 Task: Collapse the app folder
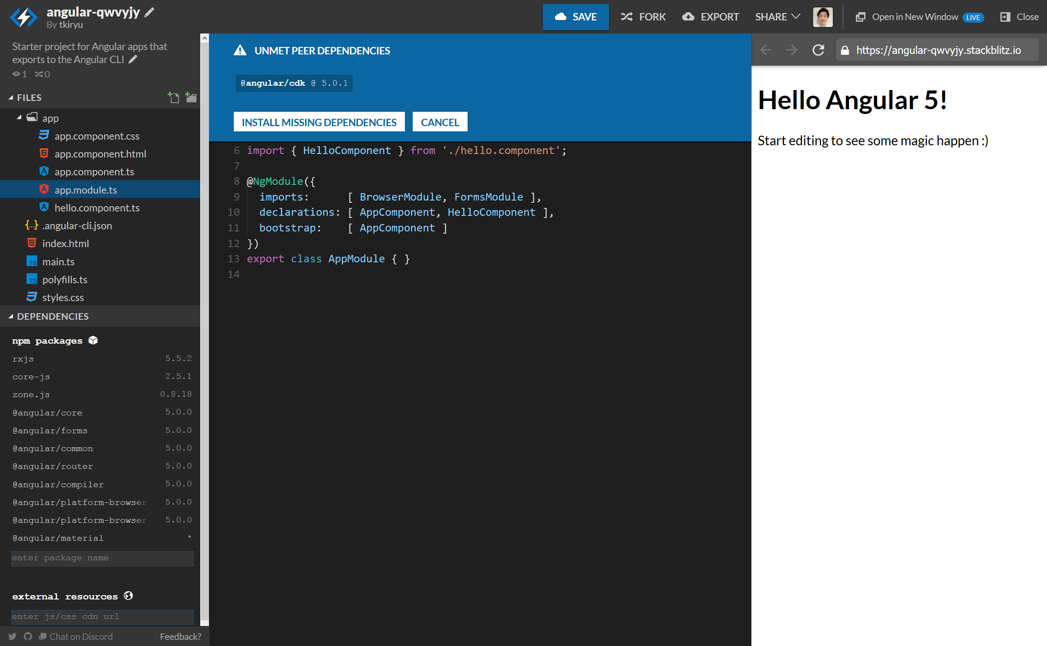pos(19,117)
